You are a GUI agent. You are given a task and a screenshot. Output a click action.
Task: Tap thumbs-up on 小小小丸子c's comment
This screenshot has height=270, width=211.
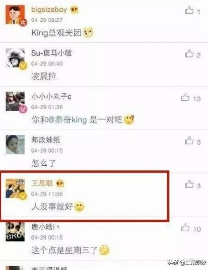(185, 97)
